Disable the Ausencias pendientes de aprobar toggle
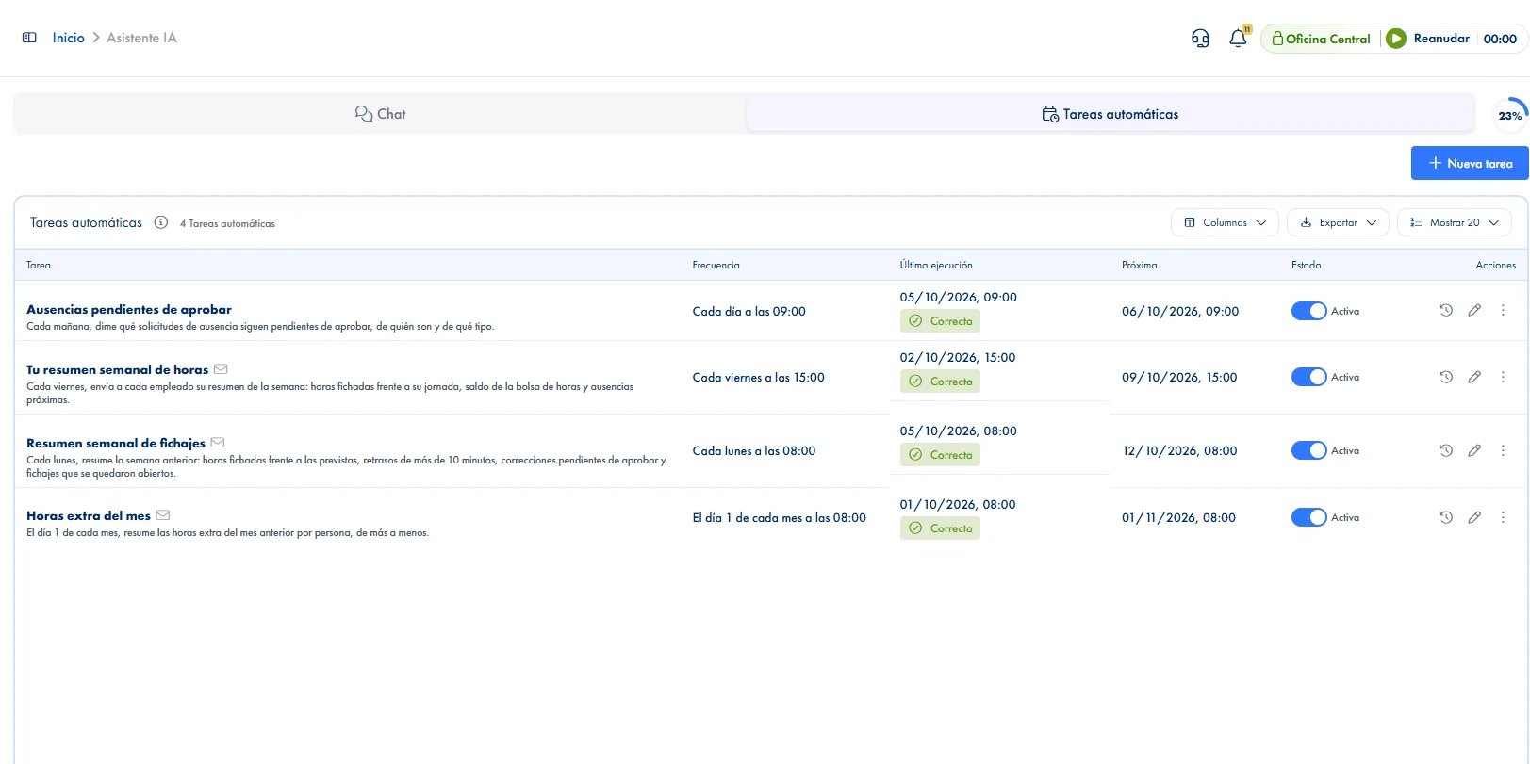The width and height of the screenshot is (1530, 764). click(1309, 311)
